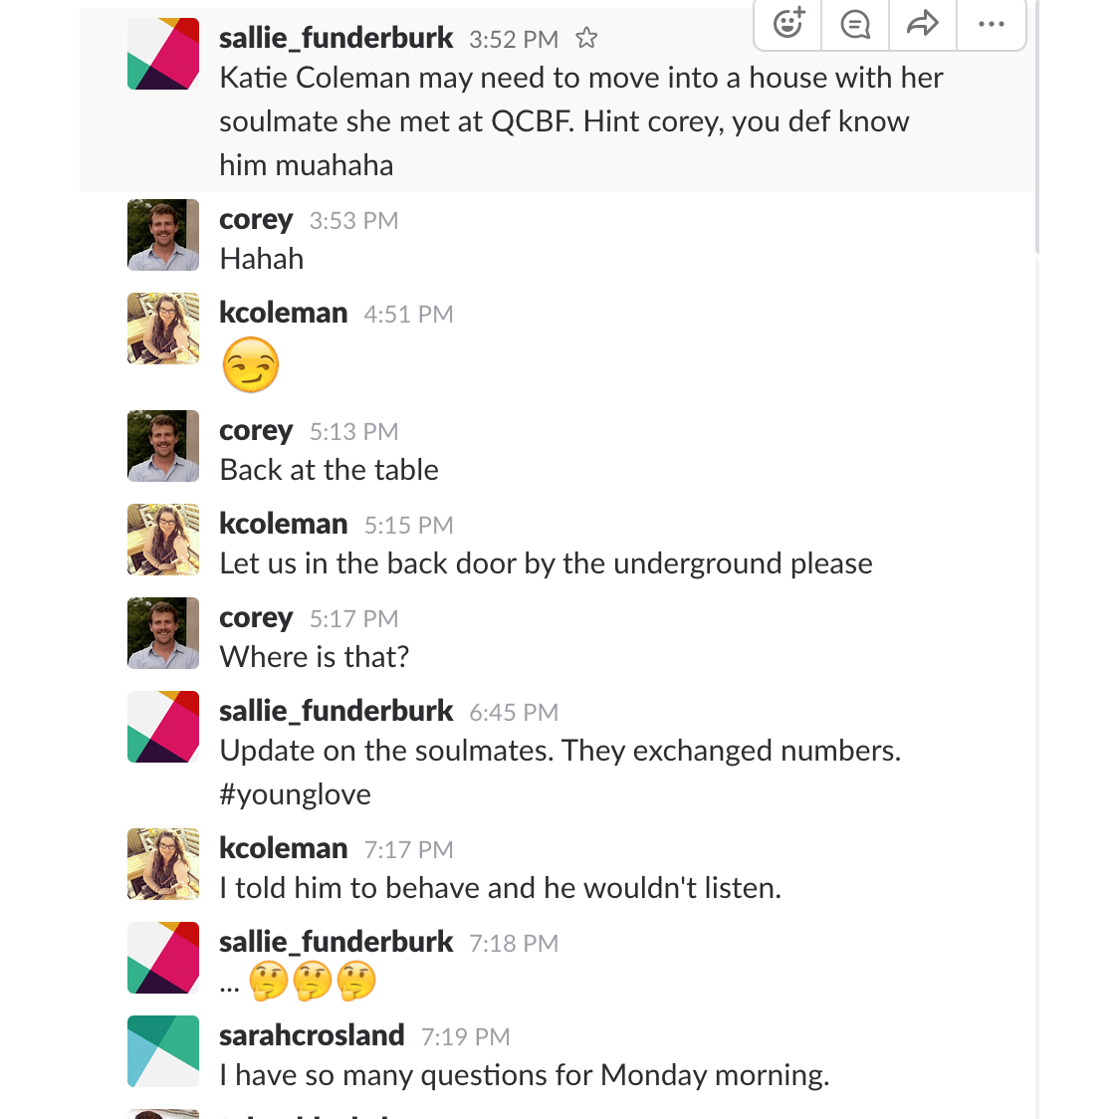
Task: Open sallie_funderburk's avatar at 3:52 PM
Action: click(x=163, y=54)
